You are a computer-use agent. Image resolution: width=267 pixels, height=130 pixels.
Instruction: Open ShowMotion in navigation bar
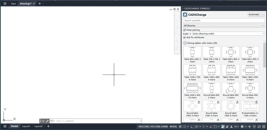click(177, 49)
